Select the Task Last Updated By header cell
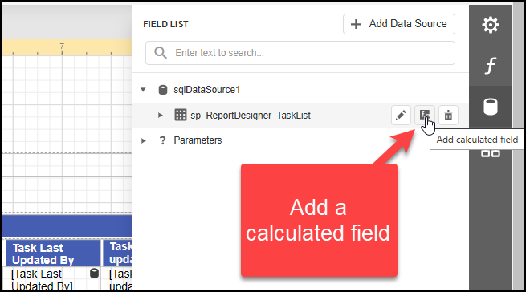The width and height of the screenshot is (526, 292). click(53, 253)
